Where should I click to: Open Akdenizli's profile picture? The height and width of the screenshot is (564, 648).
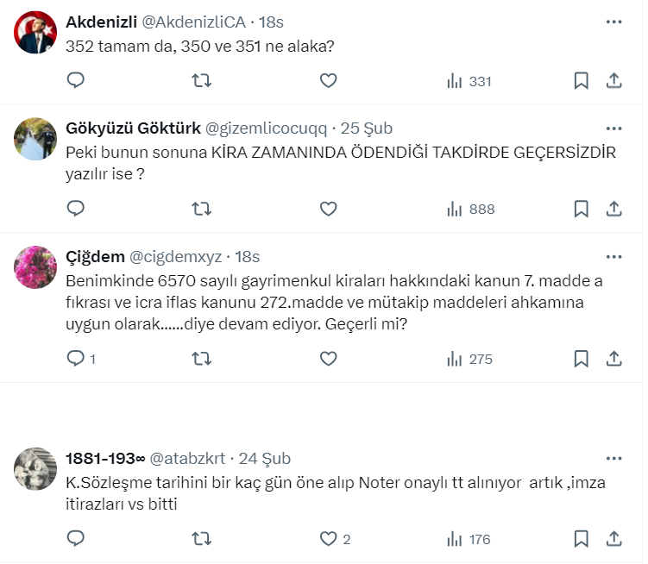(x=37, y=33)
